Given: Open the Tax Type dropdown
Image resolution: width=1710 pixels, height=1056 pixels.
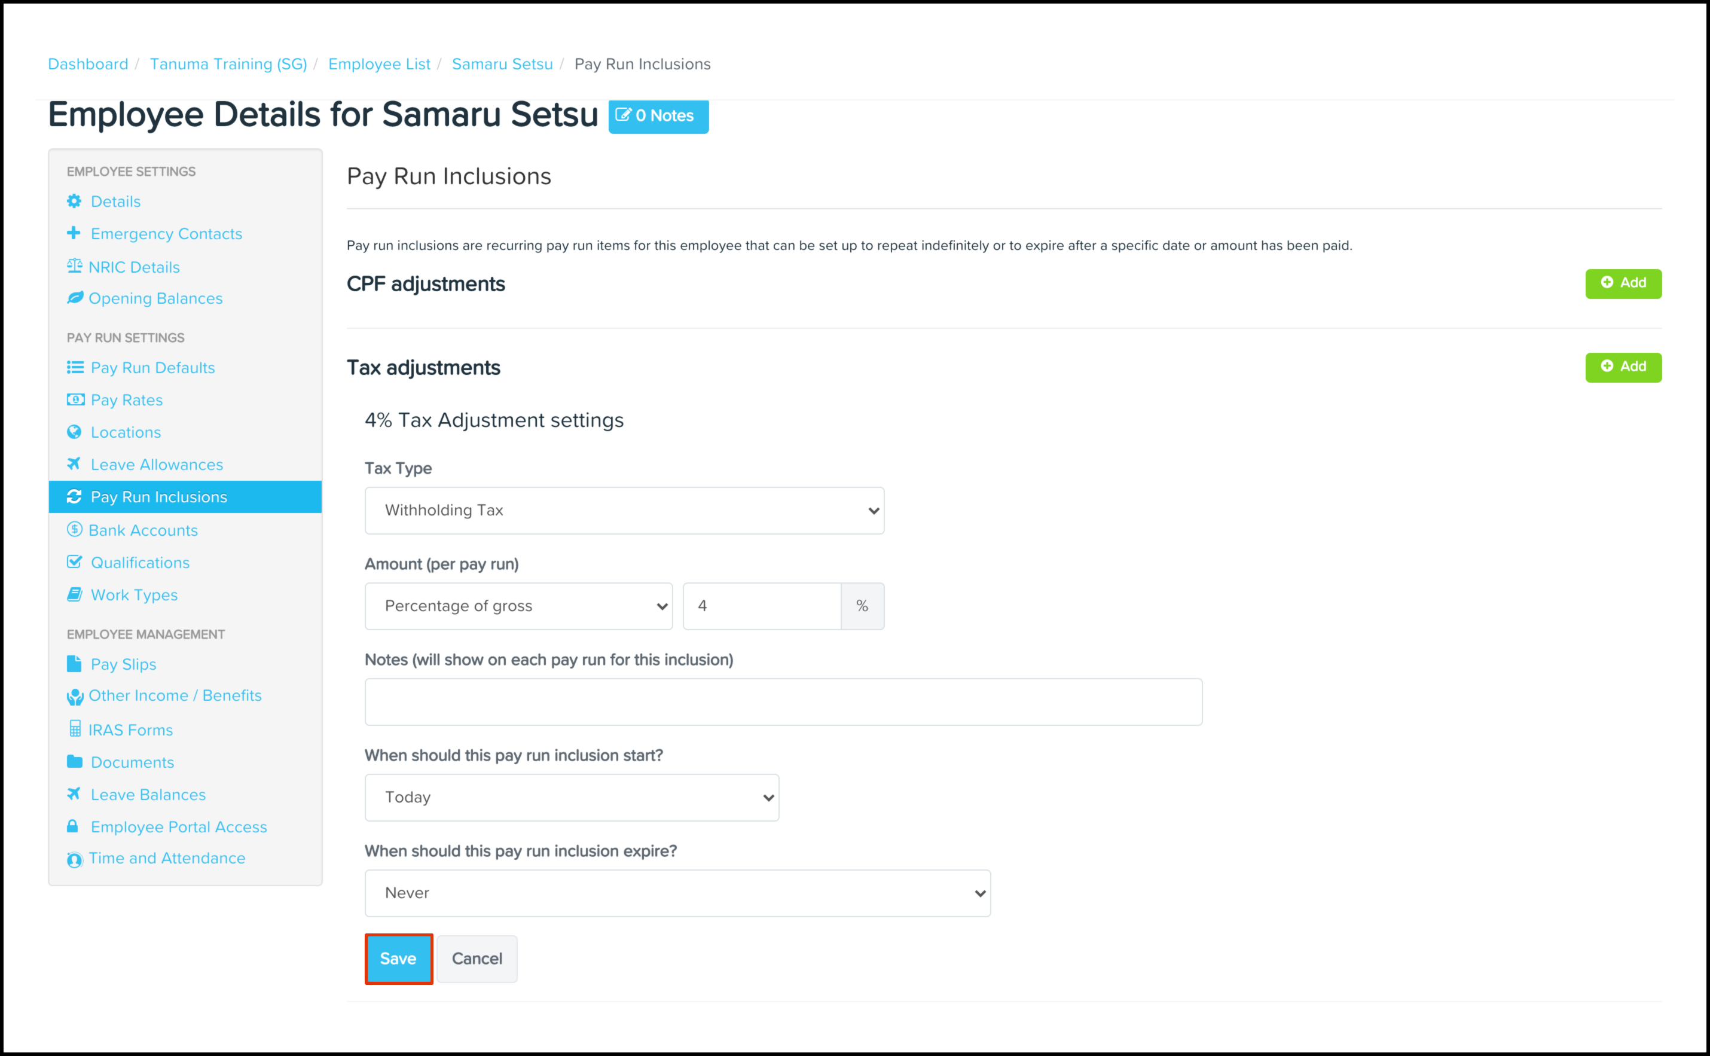Looking at the screenshot, I should click(624, 511).
